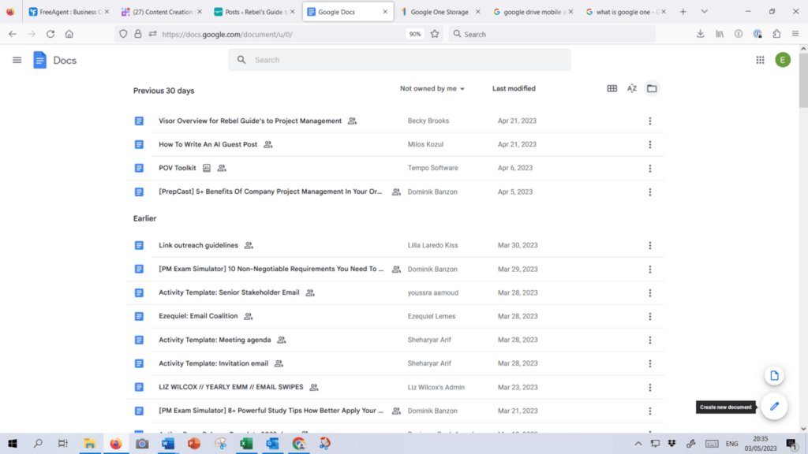
Task: Open the Windows Start menu
Action: [13, 443]
